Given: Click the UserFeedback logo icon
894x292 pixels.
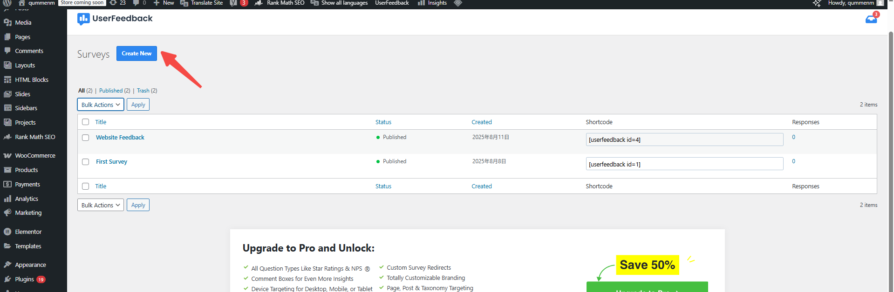Looking at the screenshot, I should click(83, 19).
